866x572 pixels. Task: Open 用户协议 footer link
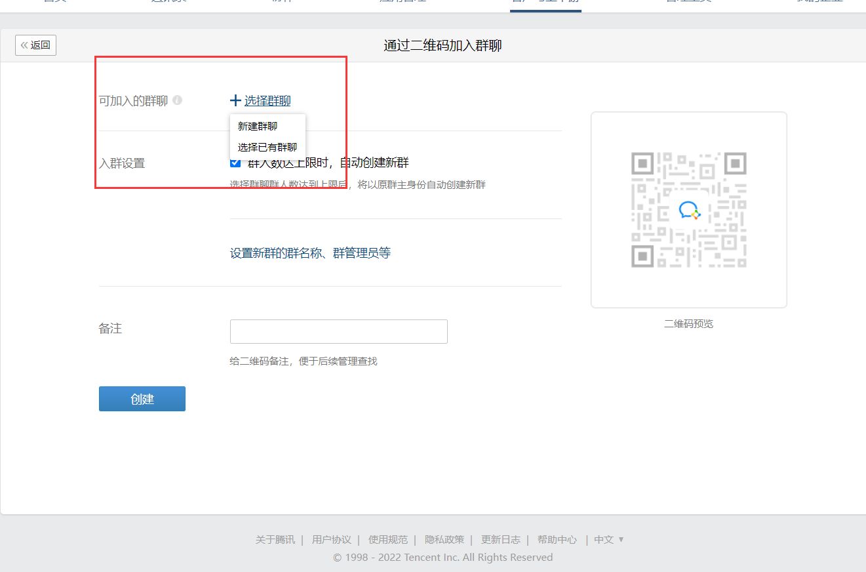[x=332, y=539]
